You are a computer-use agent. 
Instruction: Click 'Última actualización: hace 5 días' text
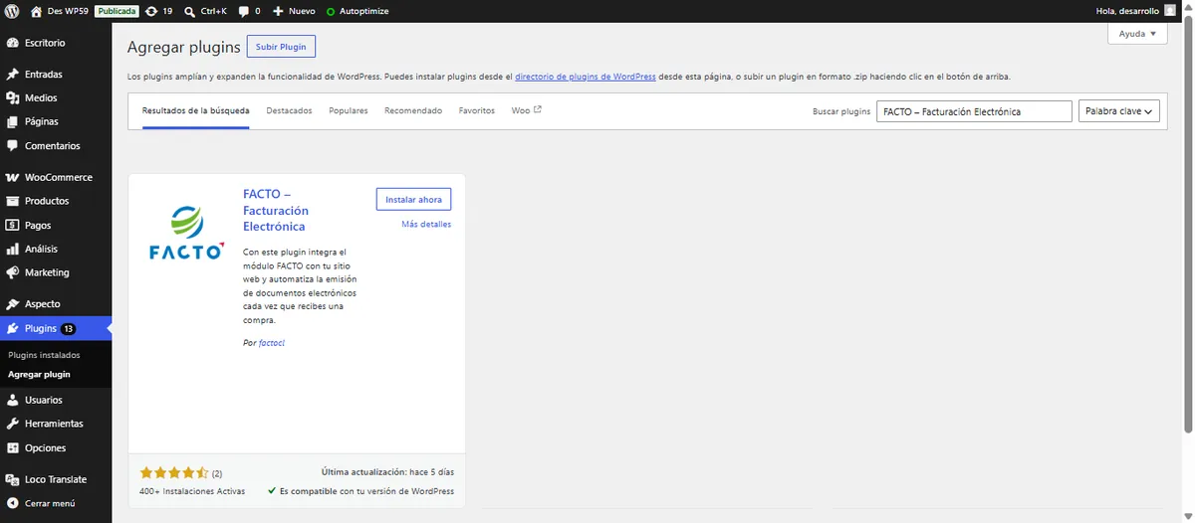point(387,472)
